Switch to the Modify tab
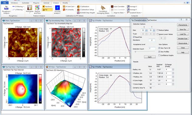192x115 pixels. point(65,3)
